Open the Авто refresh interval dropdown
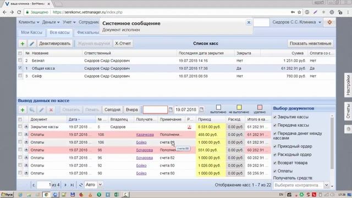 coord(100,185)
